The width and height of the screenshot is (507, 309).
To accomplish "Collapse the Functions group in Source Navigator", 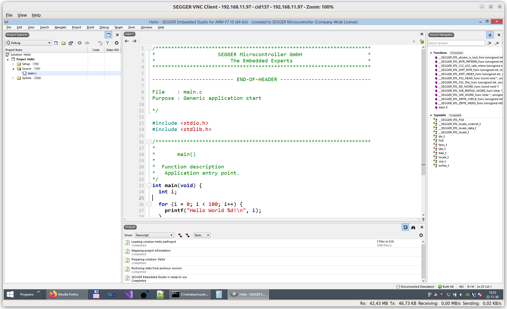I will click(431, 53).
